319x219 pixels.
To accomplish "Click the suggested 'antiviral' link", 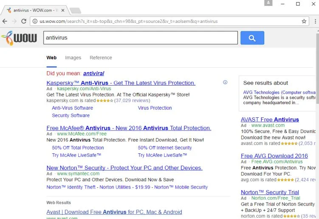I will coord(93,73).
